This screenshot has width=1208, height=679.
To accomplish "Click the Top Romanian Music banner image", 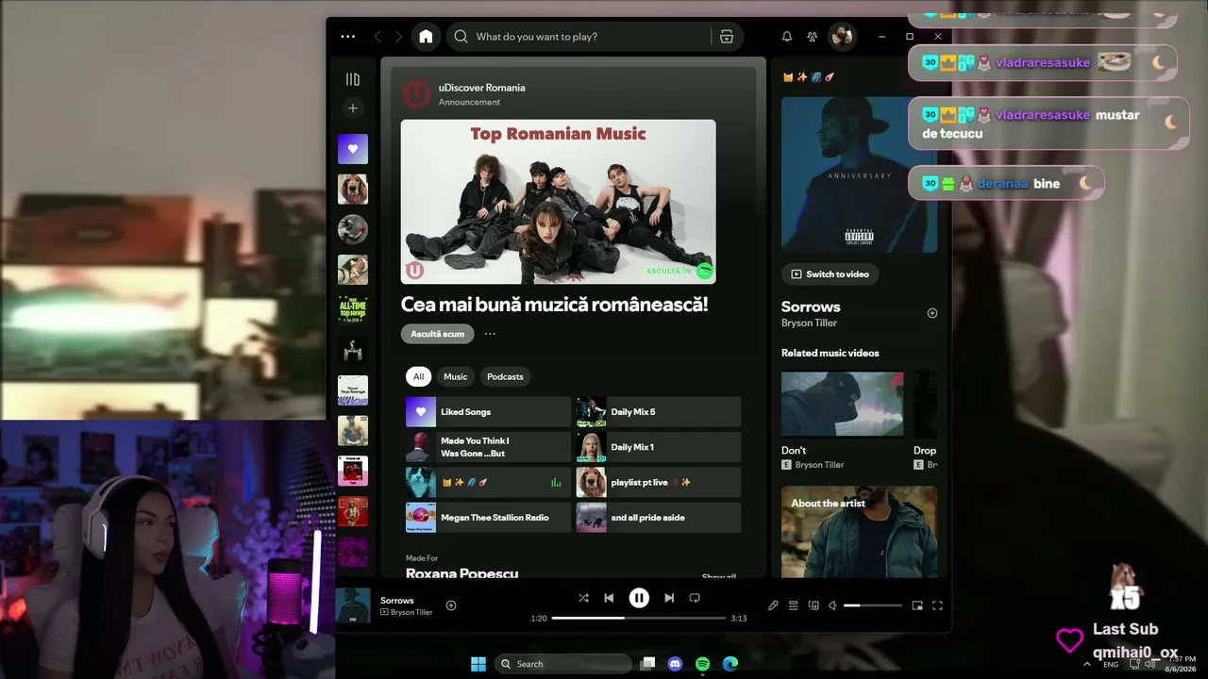I will pyautogui.click(x=558, y=202).
